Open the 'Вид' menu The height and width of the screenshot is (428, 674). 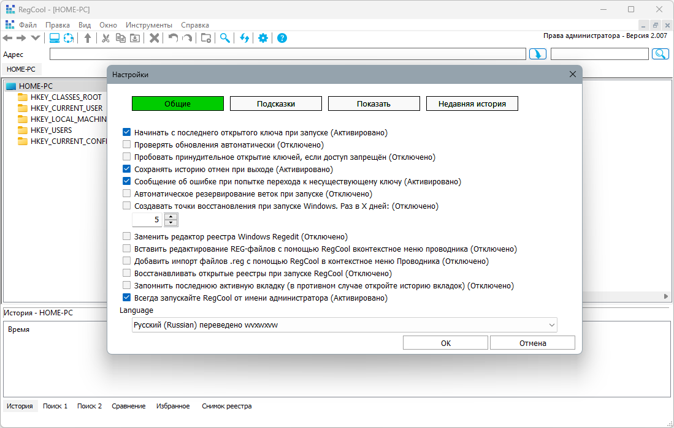tap(85, 25)
